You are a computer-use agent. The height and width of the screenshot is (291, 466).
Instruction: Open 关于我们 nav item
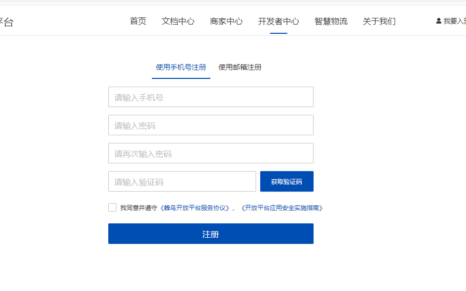coord(379,21)
